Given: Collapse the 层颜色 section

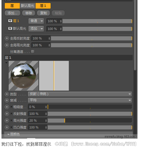Looking at the screenshot, I should pos(8,134).
